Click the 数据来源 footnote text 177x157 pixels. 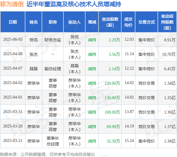coord(47,154)
